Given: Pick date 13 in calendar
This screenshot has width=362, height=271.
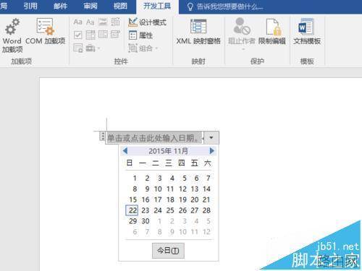Looking at the screenshot, I should (195, 189).
